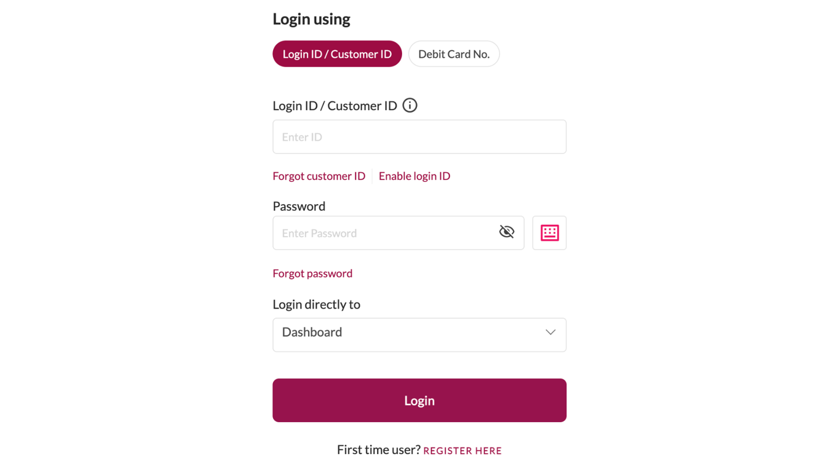Click the info icon beside Login ID label
This screenshot has height=472, width=840.
pos(410,105)
